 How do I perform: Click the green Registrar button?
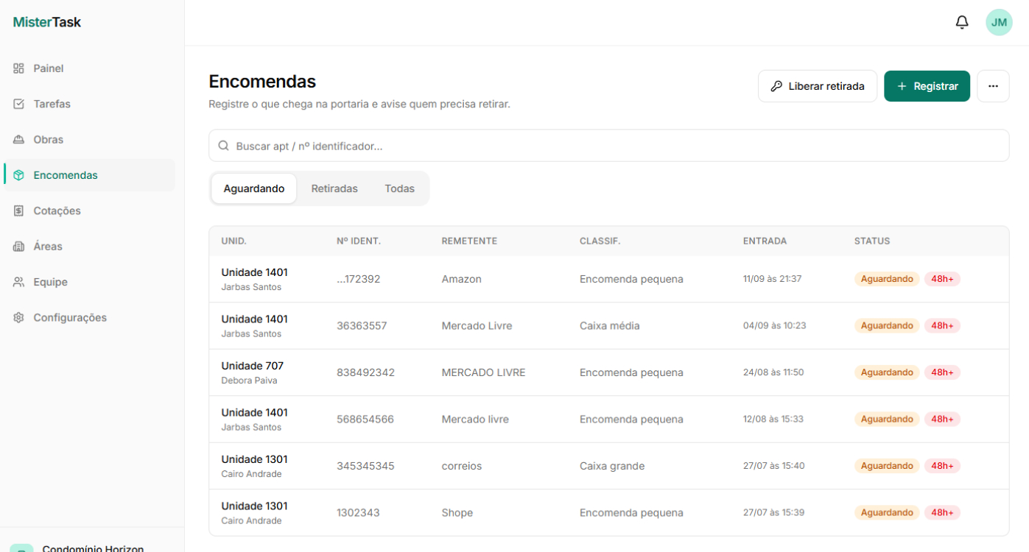coord(927,86)
